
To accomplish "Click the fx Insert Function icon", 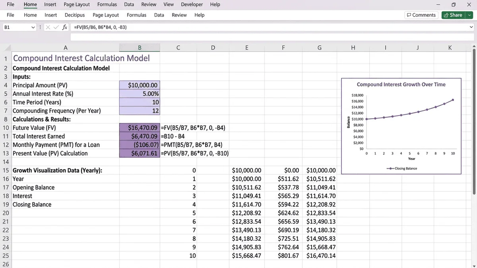I will pos(64,27).
